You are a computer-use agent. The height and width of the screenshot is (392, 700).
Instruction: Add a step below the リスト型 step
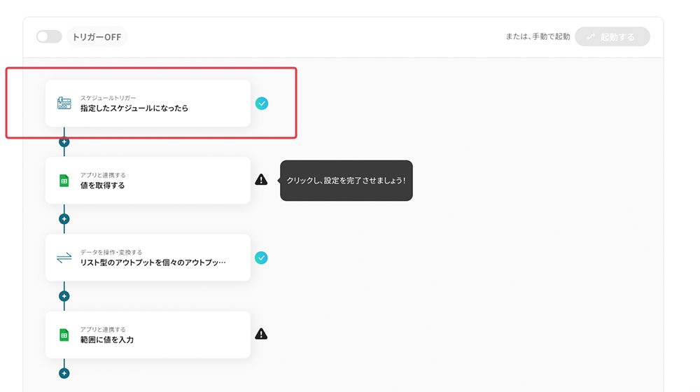pos(64,296)
